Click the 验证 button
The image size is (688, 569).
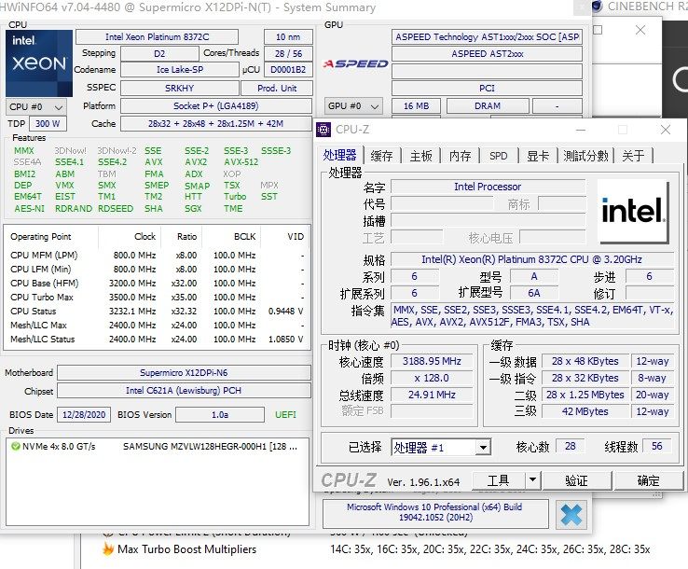point(576,480)
